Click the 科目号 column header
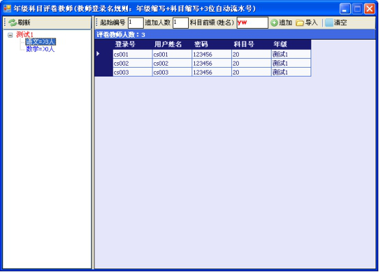The height and width of the screenshot is (272, 379). [x=251, y=44]
